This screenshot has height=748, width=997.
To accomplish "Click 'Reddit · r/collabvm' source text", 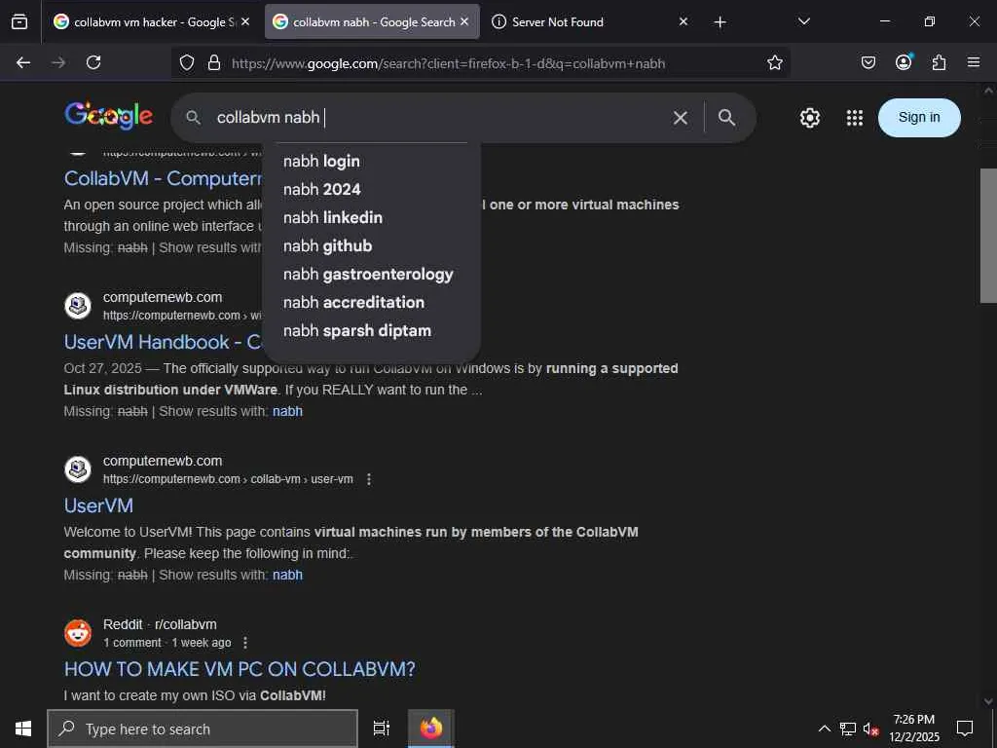I will coord(160,624).
